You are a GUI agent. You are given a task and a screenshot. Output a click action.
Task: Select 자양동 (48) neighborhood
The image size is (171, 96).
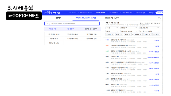[73, 39]
